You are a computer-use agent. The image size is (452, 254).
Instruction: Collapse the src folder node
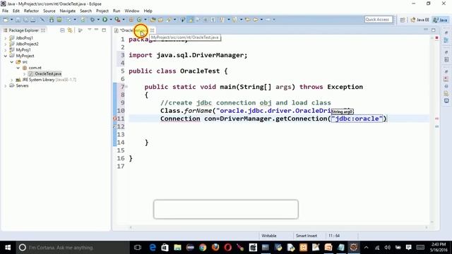click(x=12, y=62)
